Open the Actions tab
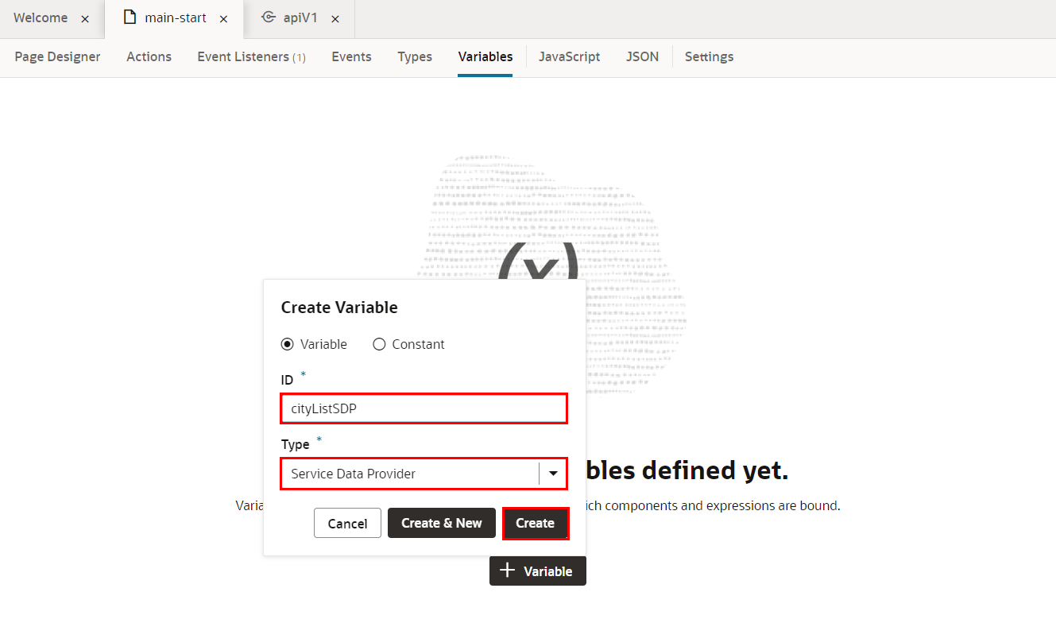1056x623 pixels. (x=149, y=56)
